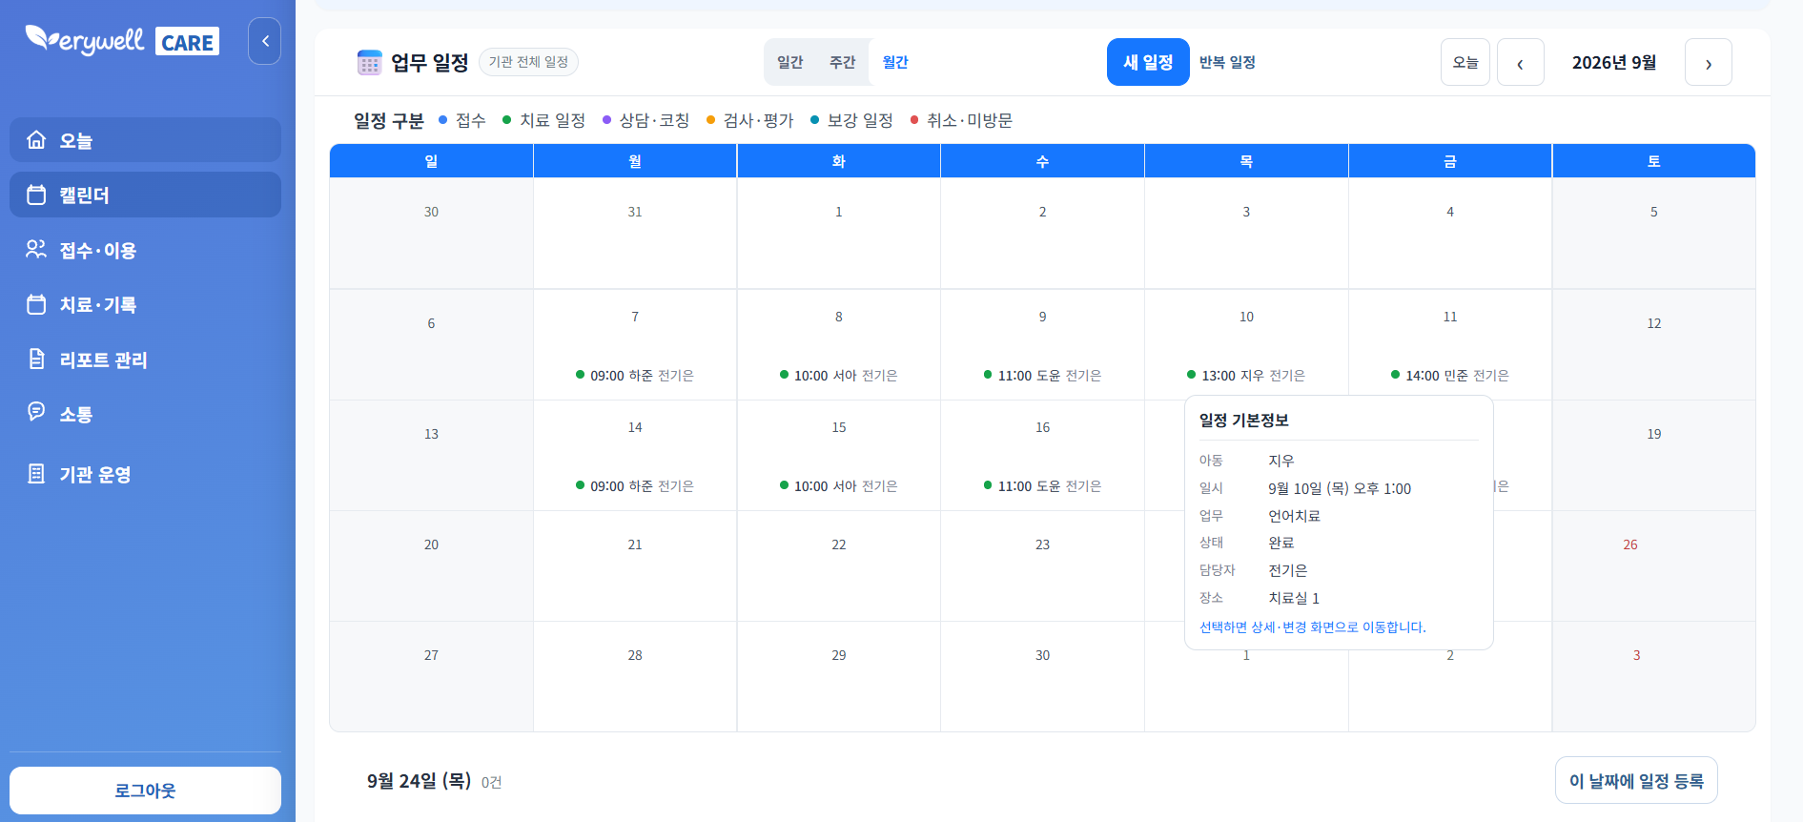Open the 13:00 지우 event on the 10th

[1245, 375]
